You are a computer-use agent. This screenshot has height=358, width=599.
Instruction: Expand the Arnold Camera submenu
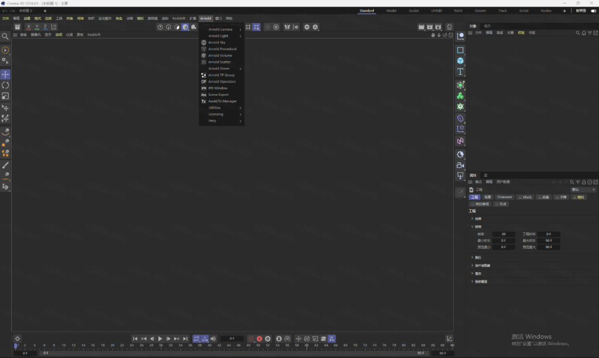(221, 29)
